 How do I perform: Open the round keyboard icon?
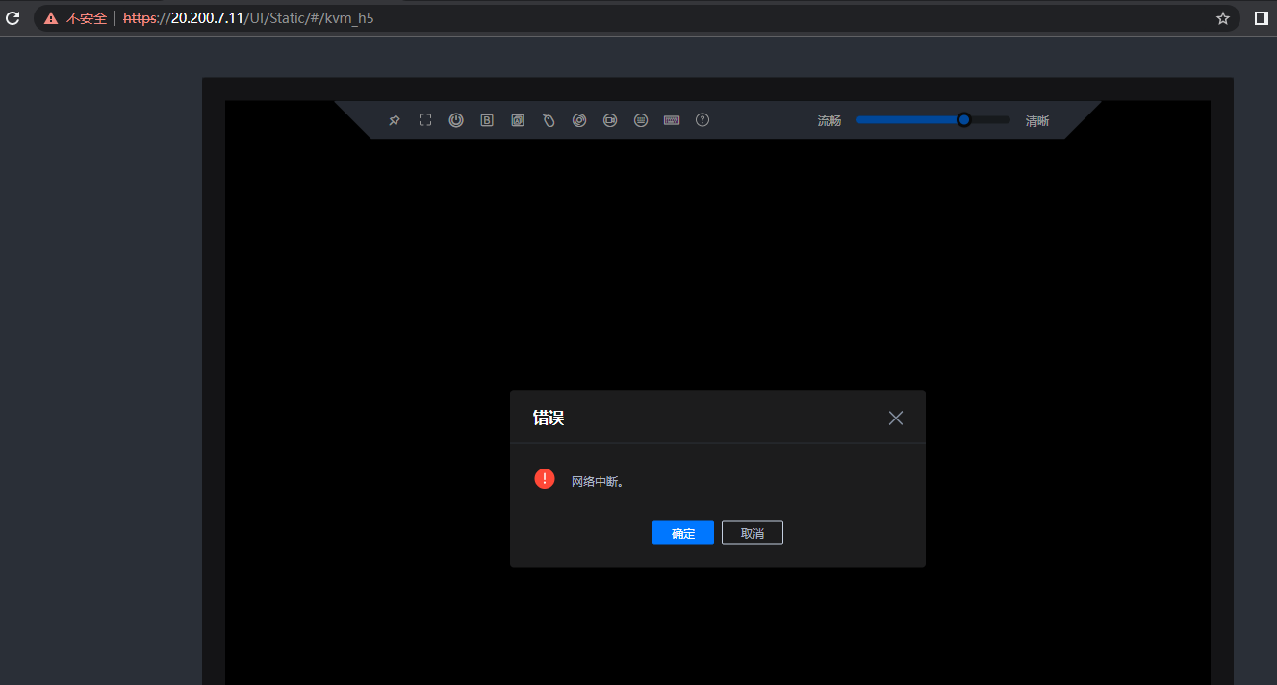[x=641, y=120]
